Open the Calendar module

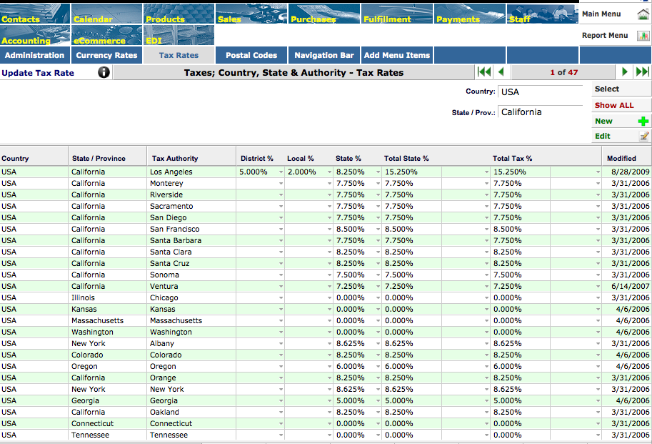107,14
